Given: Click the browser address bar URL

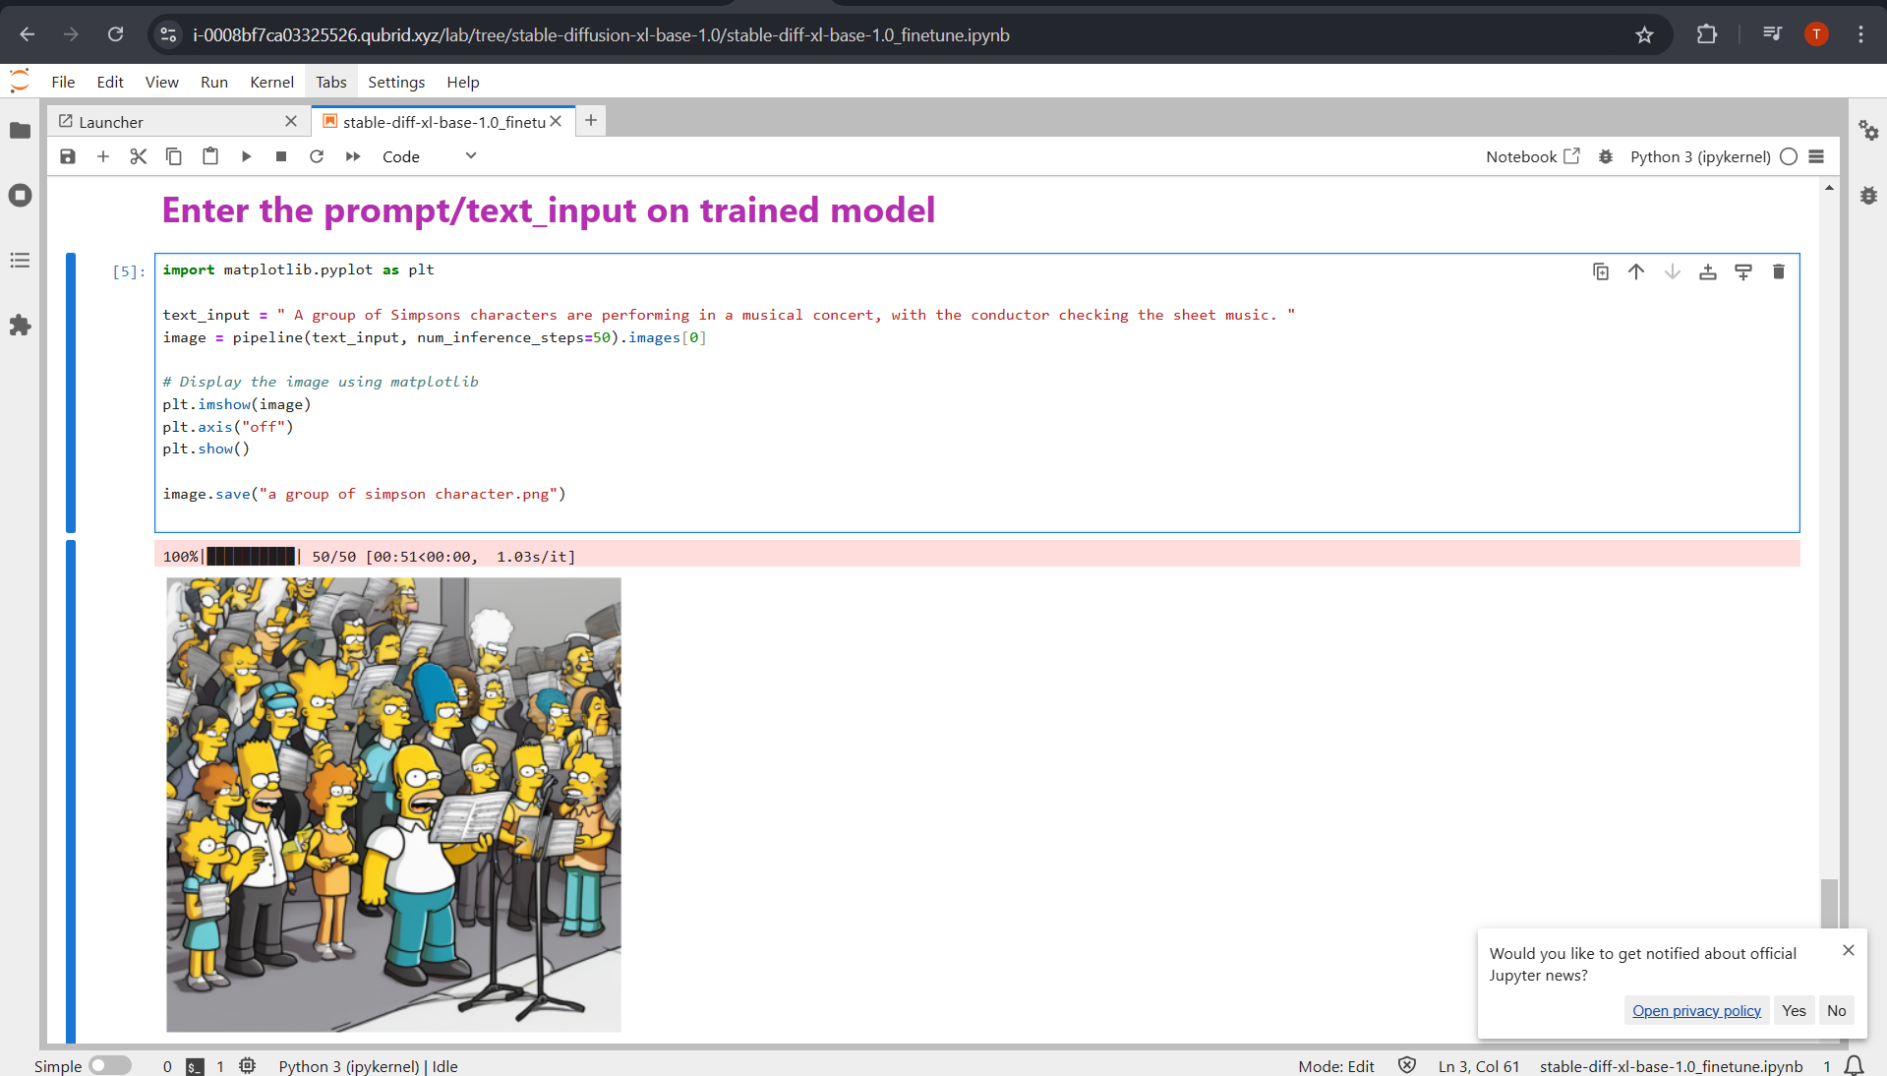Looking at the screenshot, I should [x=601, y=35].
